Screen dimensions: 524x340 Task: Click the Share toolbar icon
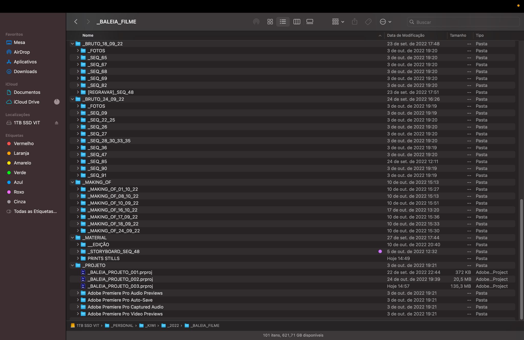(x=354, y=22)
